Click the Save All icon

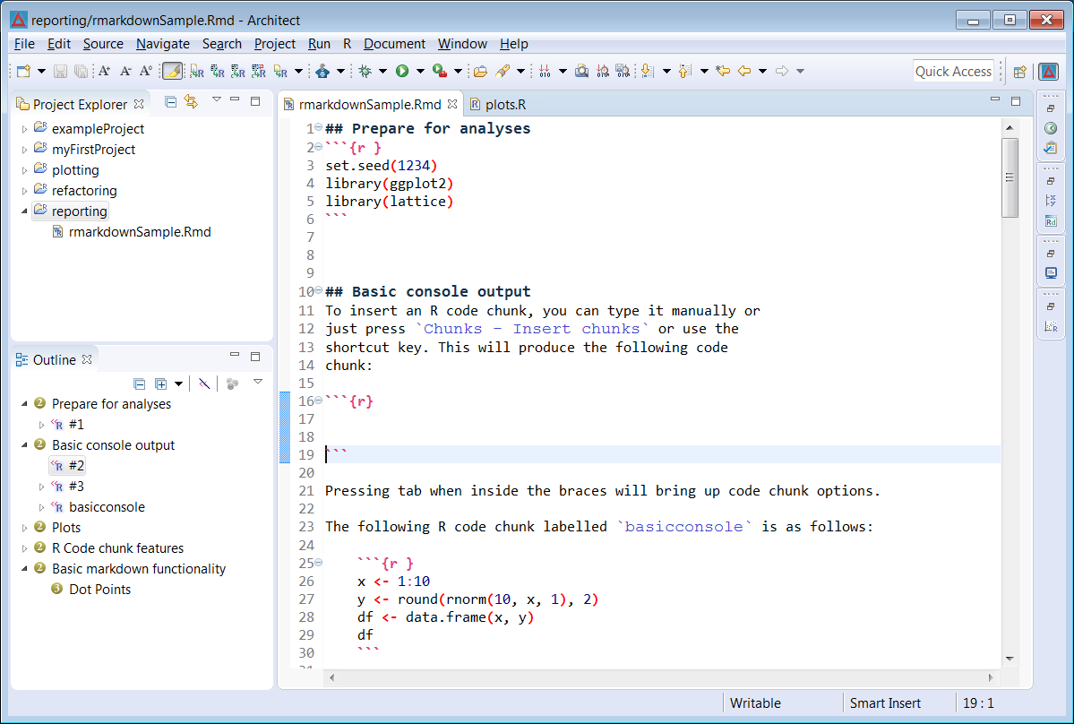pyautogui.click(x=80, y=72)
